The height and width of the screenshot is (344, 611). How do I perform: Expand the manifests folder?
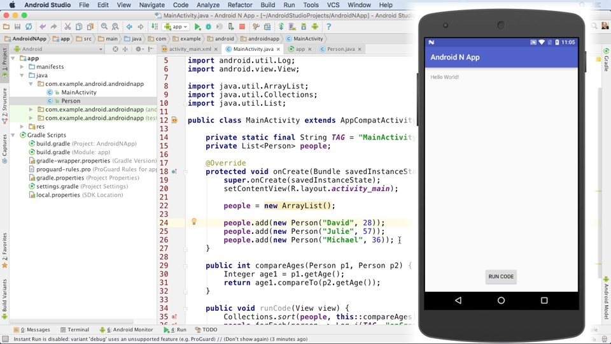22,67
